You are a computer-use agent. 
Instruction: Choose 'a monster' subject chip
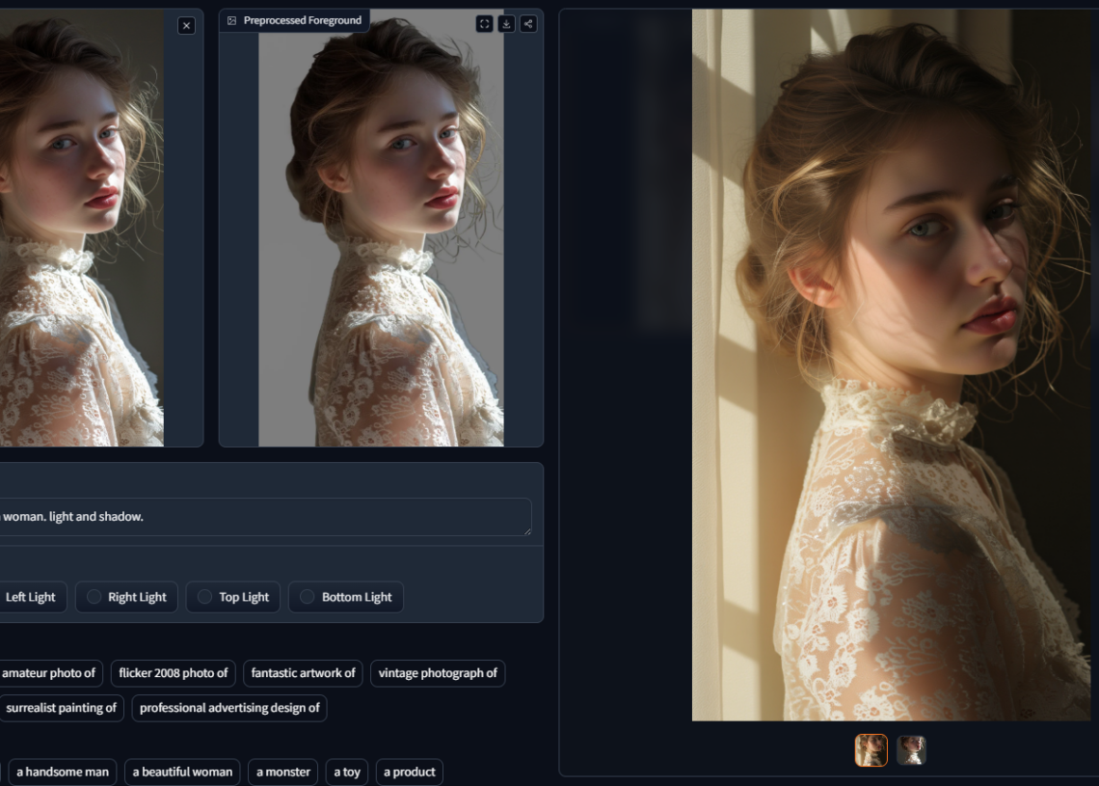(x=283, y=772)
